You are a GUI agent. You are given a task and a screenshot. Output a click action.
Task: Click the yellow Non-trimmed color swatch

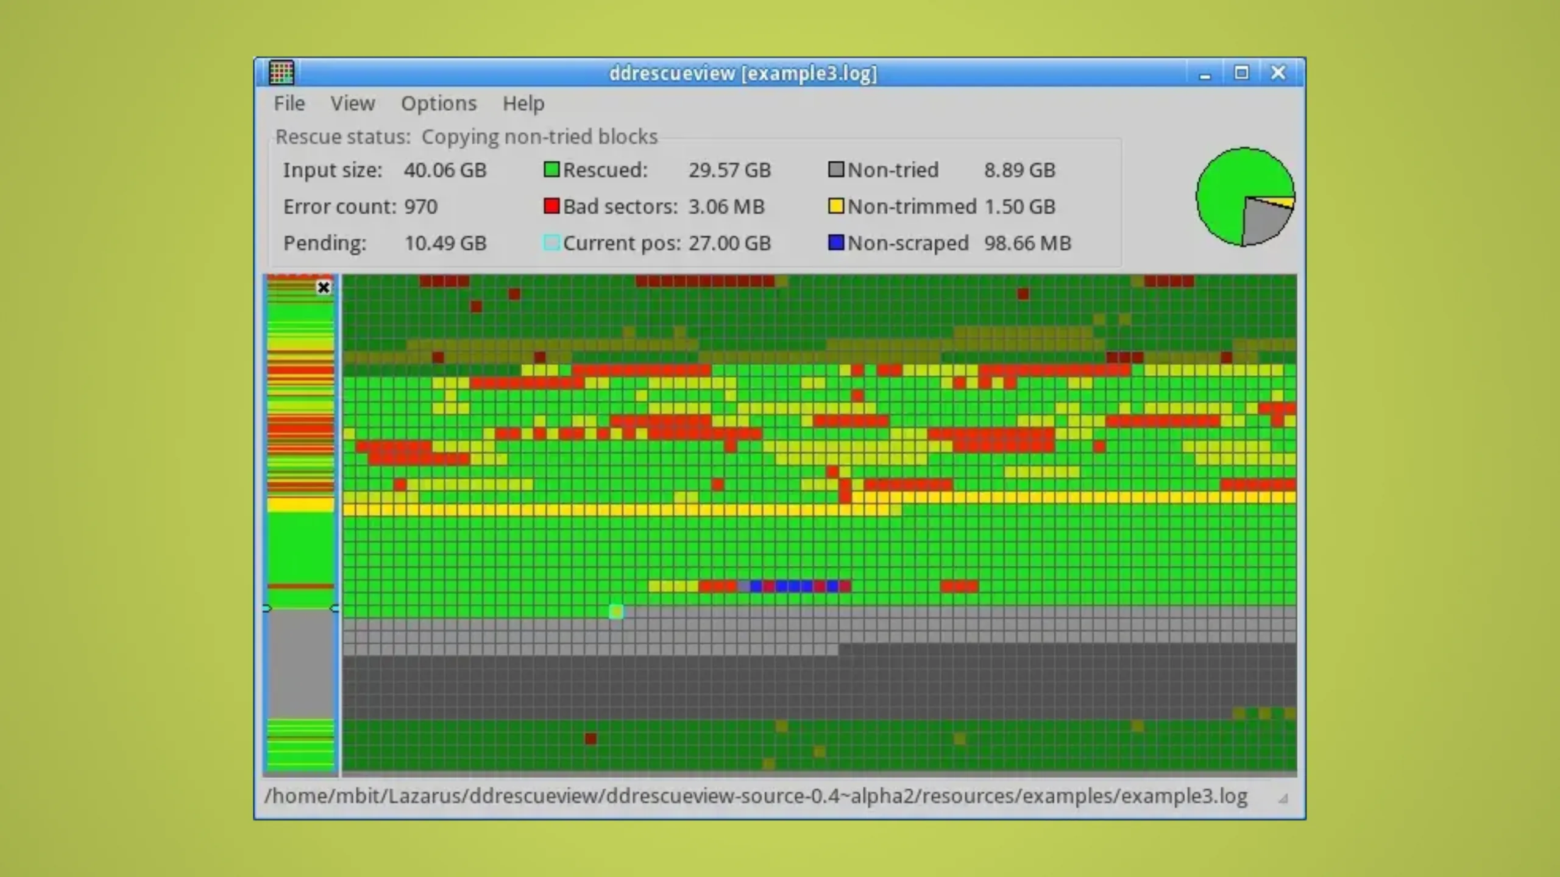pyautogui.click(x=836, y=206)
